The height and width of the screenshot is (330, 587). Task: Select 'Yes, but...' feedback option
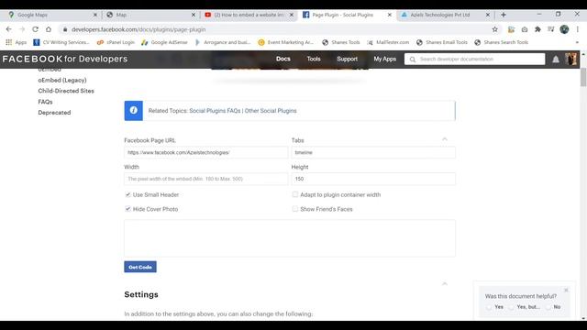[x=511, y=307]
